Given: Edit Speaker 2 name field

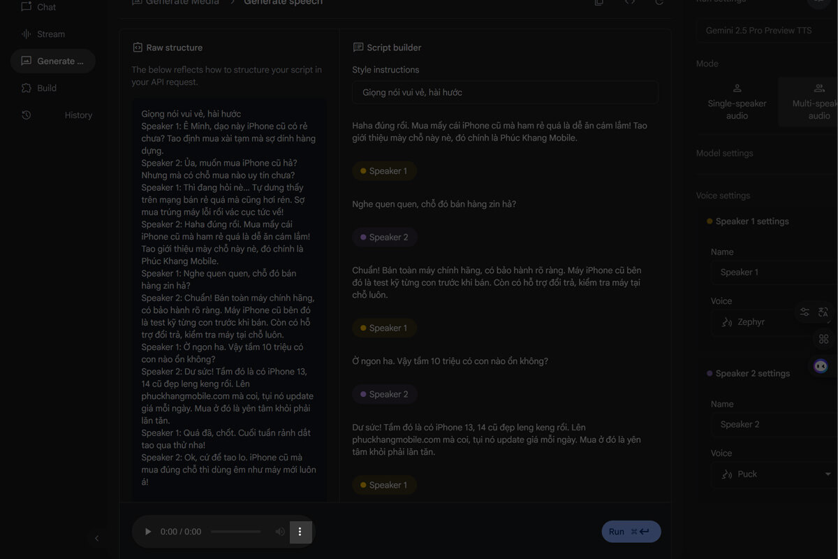Looking at the screenshot, I should [x=774, y=424].
